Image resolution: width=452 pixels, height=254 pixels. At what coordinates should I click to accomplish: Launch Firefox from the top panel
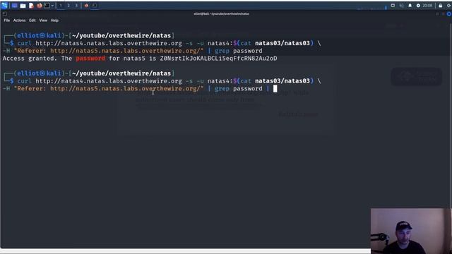(x=40, y=6)
